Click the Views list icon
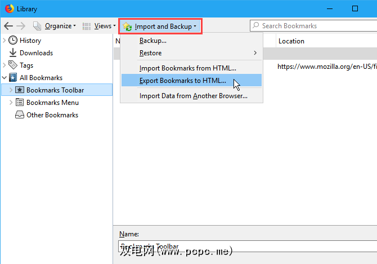The height and width of the screenshot is (264, 377). coord(87,26)
